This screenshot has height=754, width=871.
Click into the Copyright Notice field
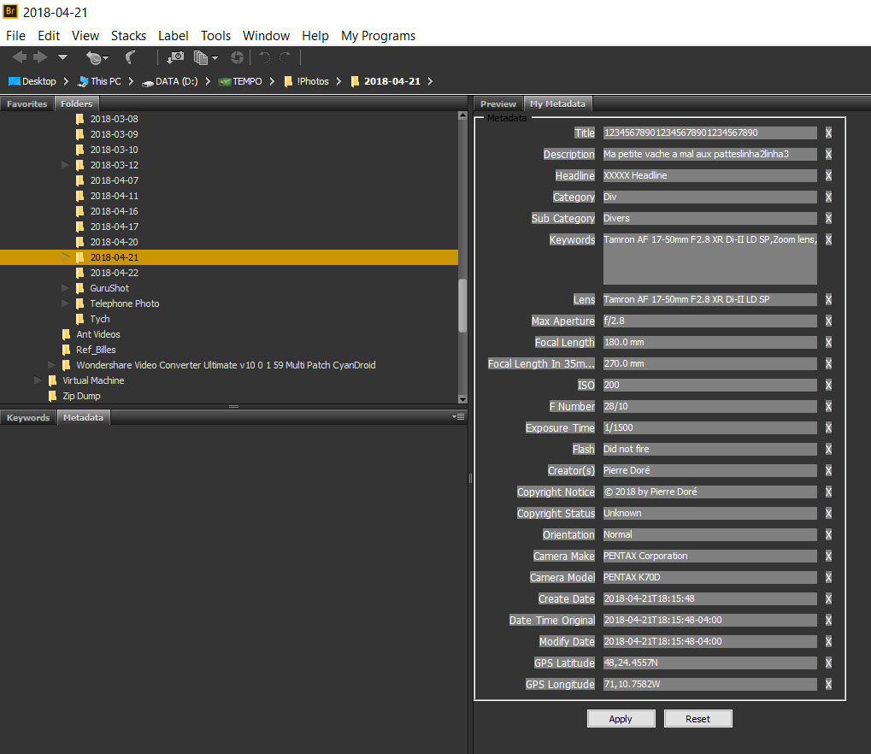(710, 492)
